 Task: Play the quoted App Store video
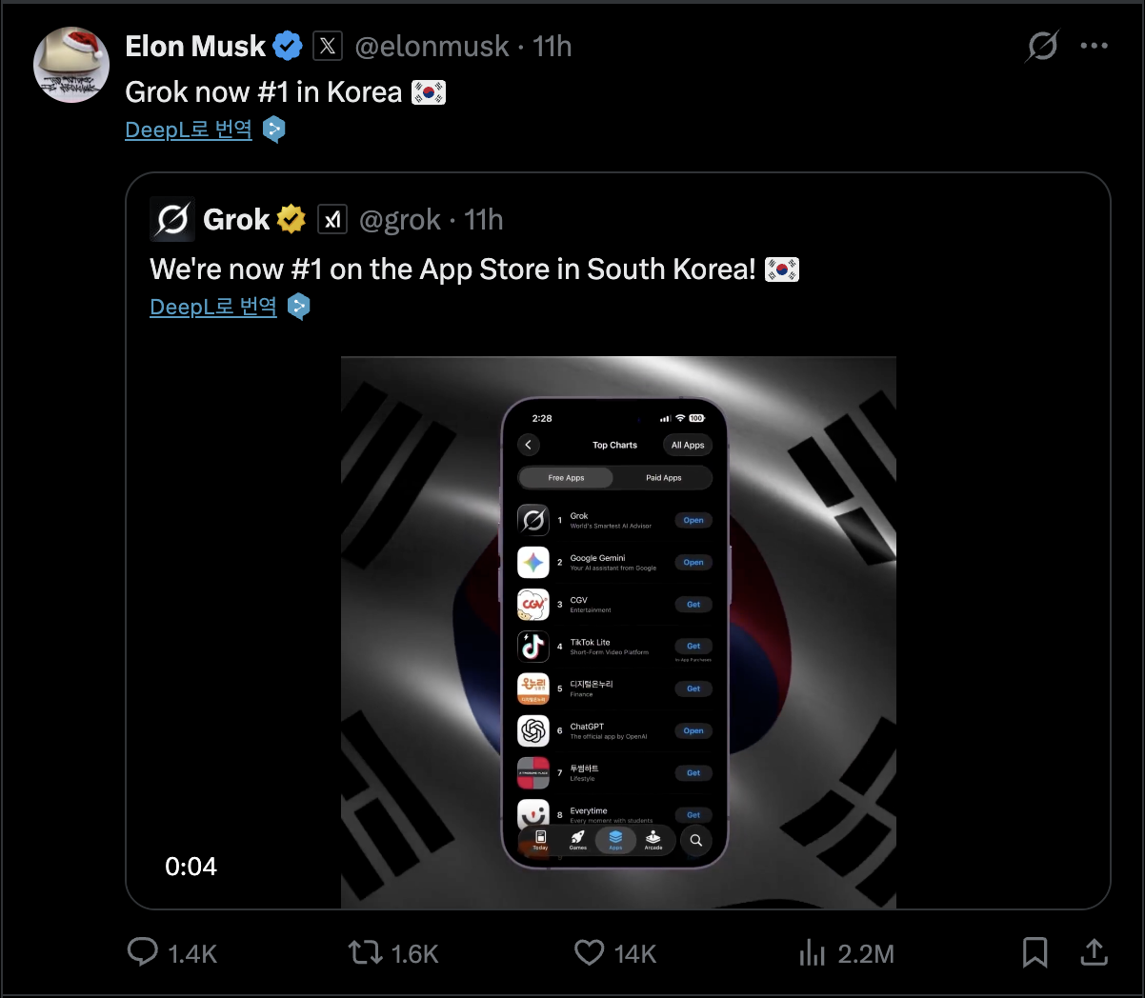click(x=618, y=632)
